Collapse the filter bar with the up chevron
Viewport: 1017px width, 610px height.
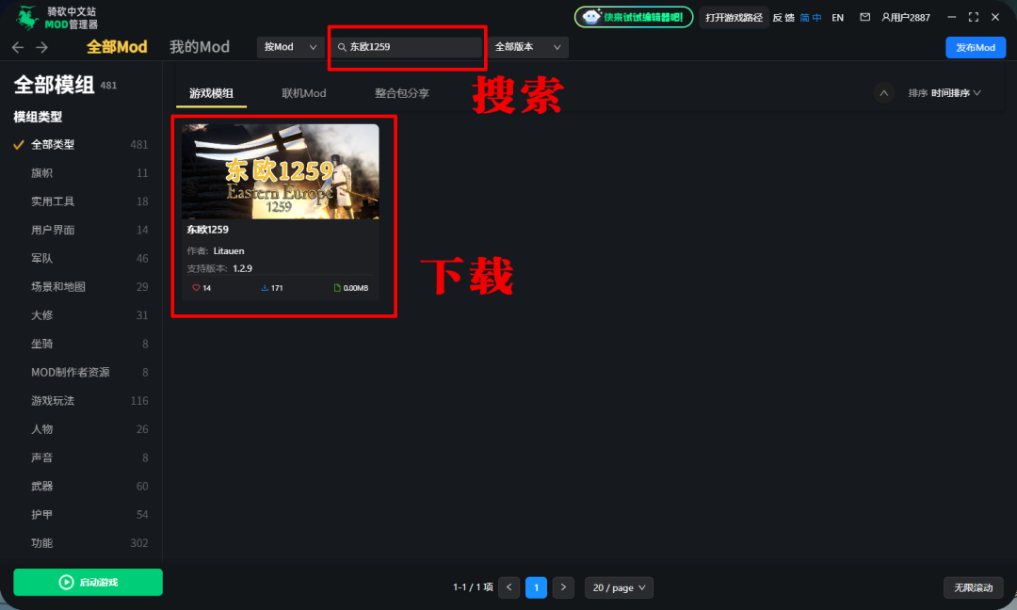point(883,92)
